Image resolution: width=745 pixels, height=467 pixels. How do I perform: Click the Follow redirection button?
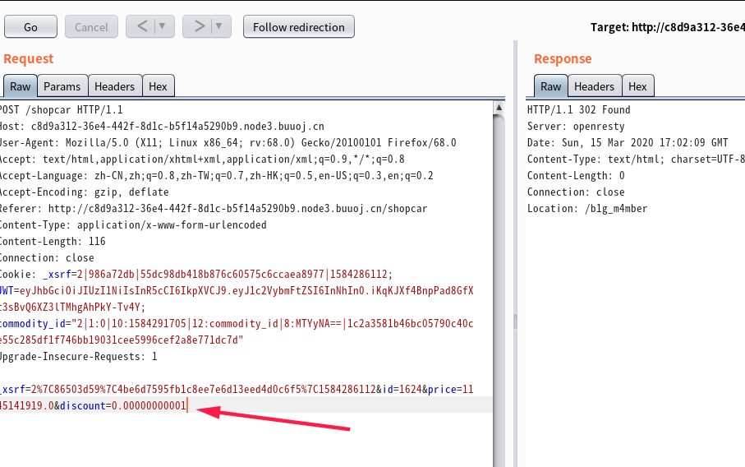tap(299, 26)
